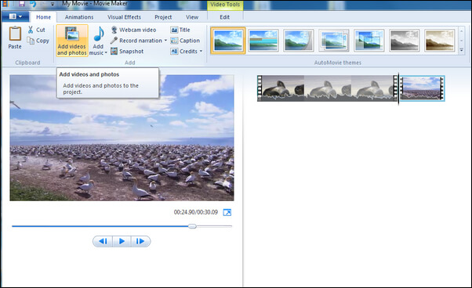Click the Play button

pyautogui.click(x=122, y=241)
